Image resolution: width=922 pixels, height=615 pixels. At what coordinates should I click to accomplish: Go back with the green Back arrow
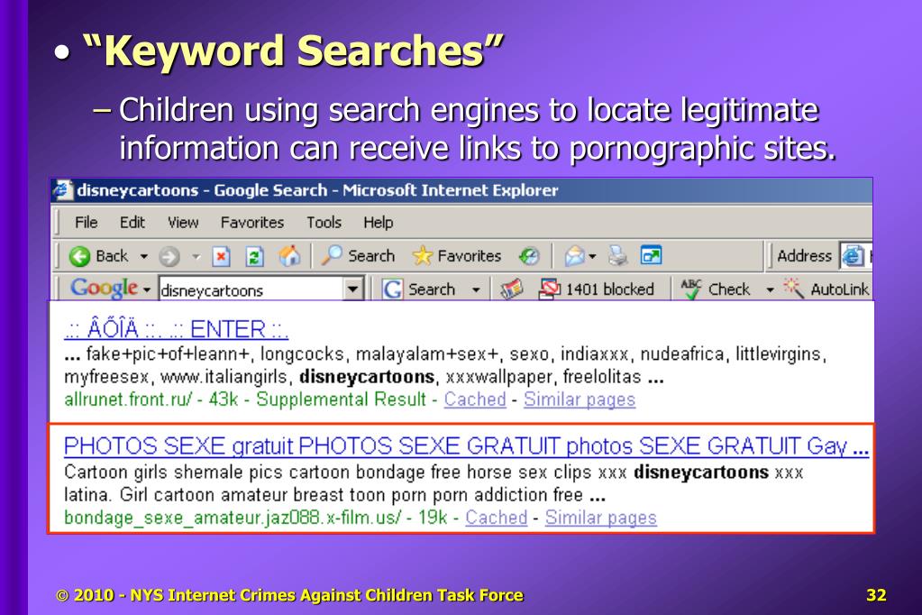click(97, 256)
